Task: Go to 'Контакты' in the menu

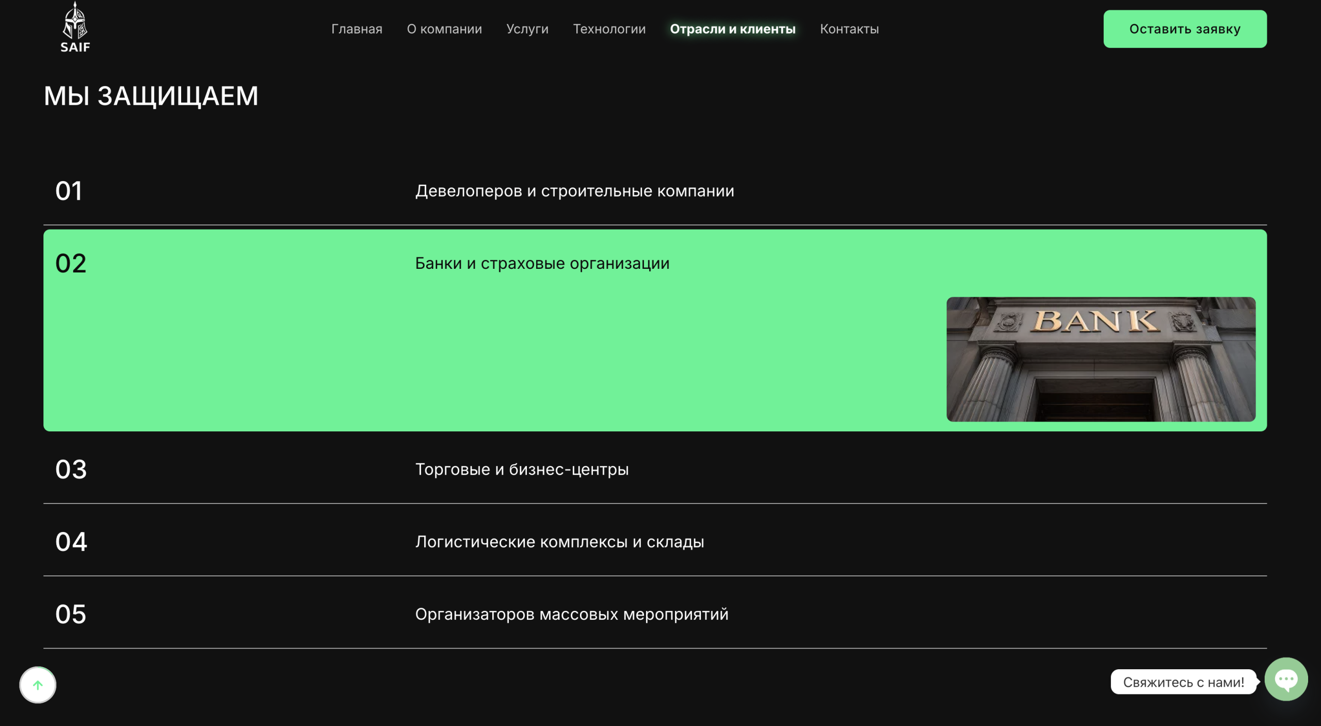Action: (x=849, y=29)
